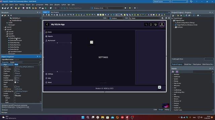The width and height of the screenshot is (215, 120).
Task: Click the Home nav button on the form
Action: 57,32
